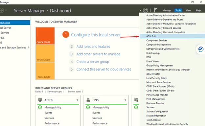This screenshot has height=126, width=205.
Task: Open ODBC Data Sources (32-bit)
Action: pos(160,86)
